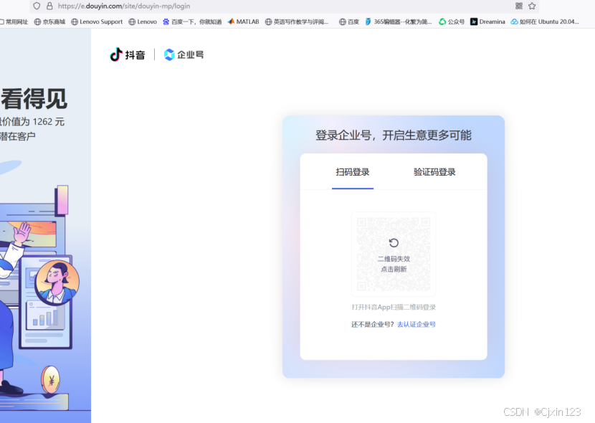
Task: Click the hint 打开抖音App扫描二维码登录
Action: pos(394,307)
